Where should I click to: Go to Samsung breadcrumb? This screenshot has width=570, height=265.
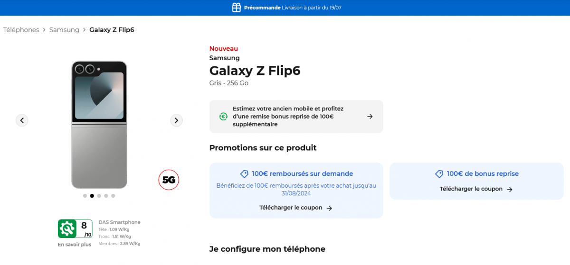(64, 30)
